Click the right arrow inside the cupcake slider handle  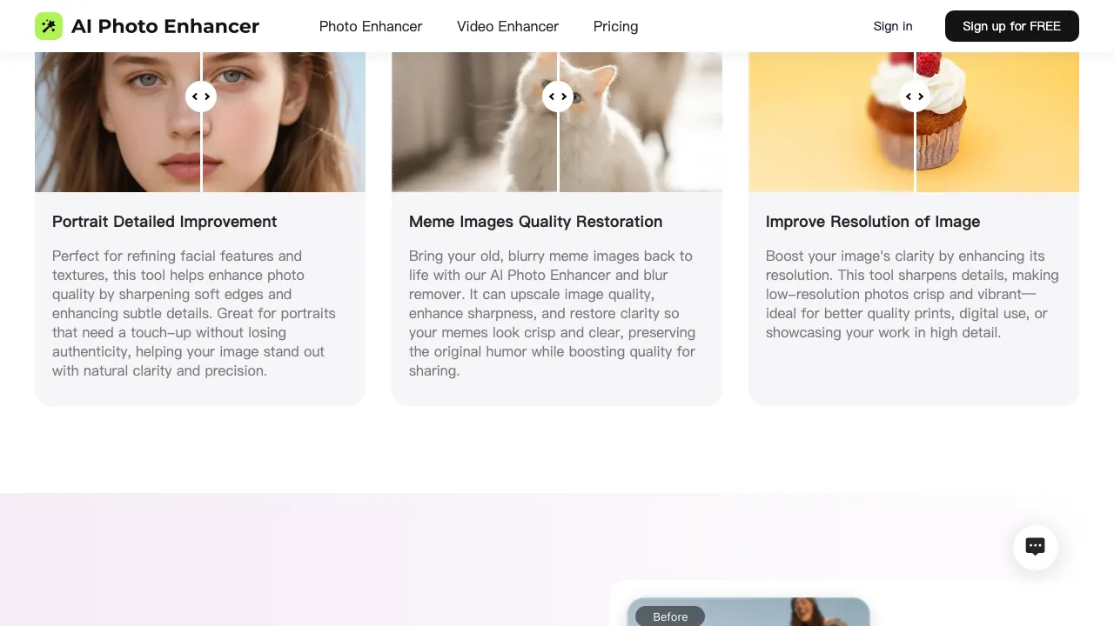[x=919, y=97]
